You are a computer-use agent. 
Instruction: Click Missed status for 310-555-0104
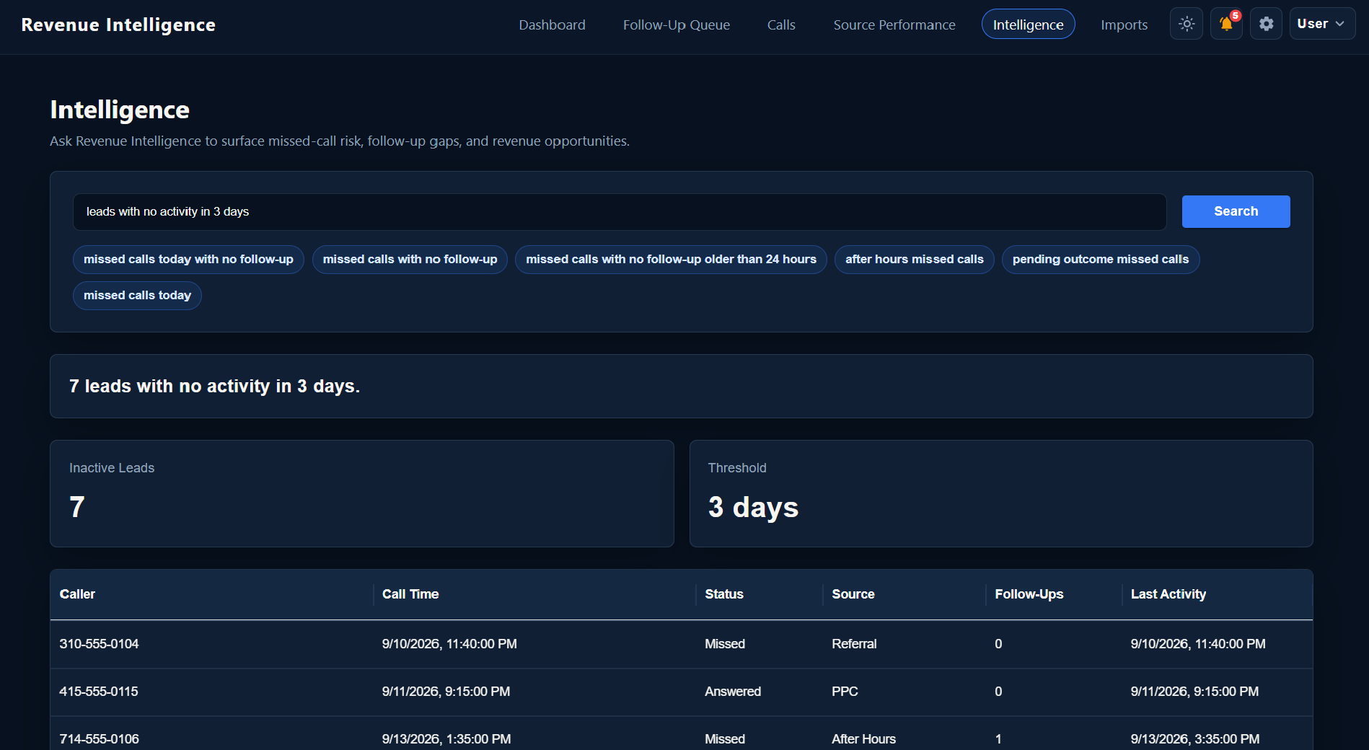pos(725,644)
